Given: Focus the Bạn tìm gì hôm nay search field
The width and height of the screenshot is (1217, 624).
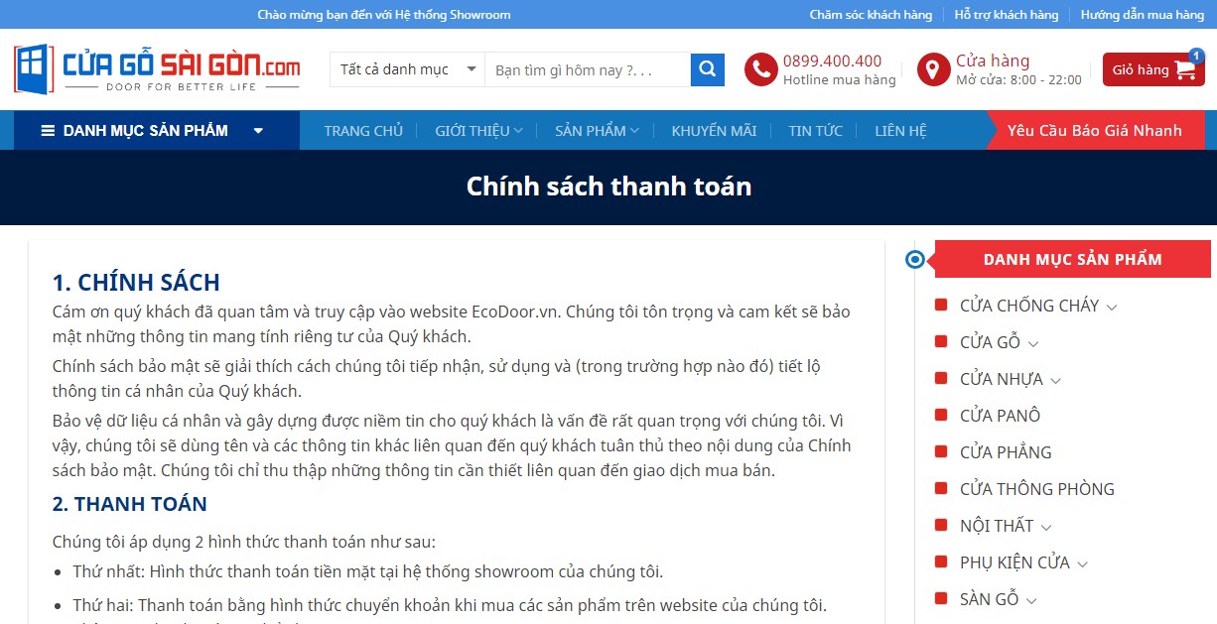Looking at the screenshot, I should [588, 69].
